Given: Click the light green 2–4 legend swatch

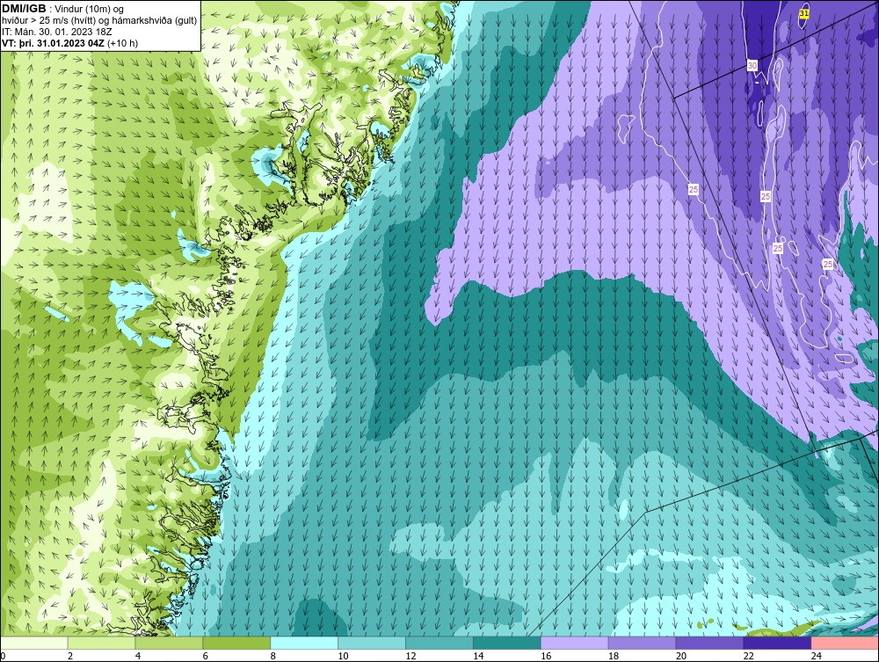Looking at the screenshot, I should 101,643.
